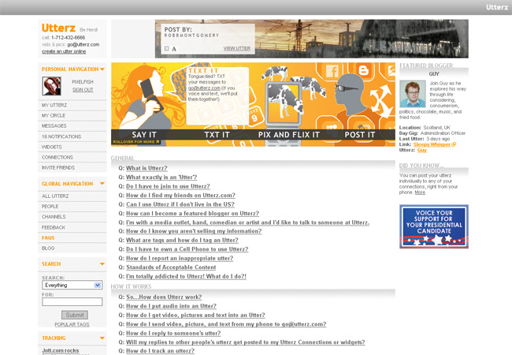The image size is (512, 355).
Task: Open Messages menu item
Action: (x=72, y=126)
